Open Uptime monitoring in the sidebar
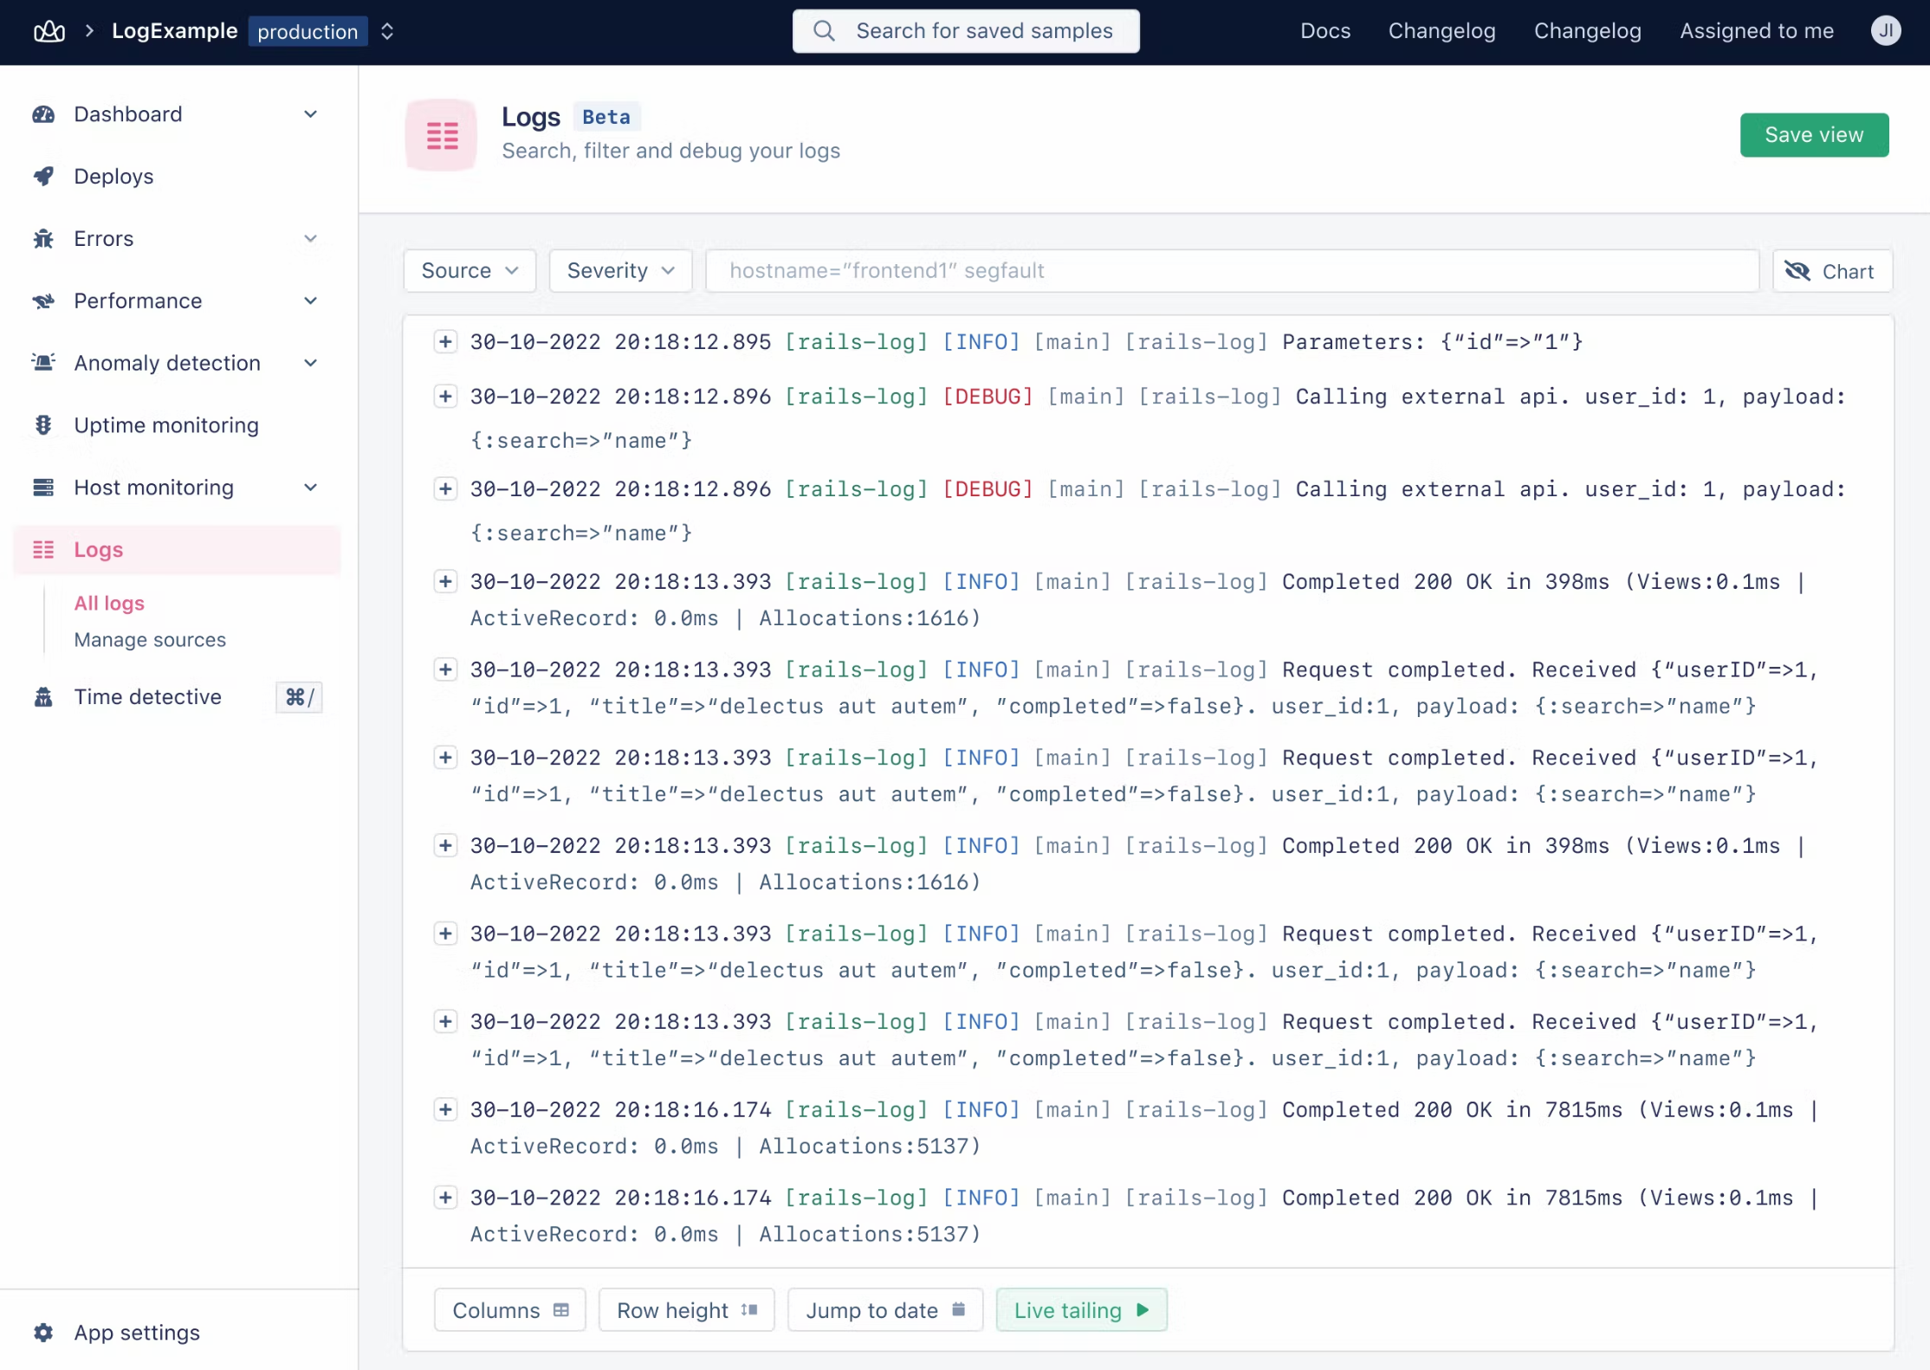 tap(166, 425)
